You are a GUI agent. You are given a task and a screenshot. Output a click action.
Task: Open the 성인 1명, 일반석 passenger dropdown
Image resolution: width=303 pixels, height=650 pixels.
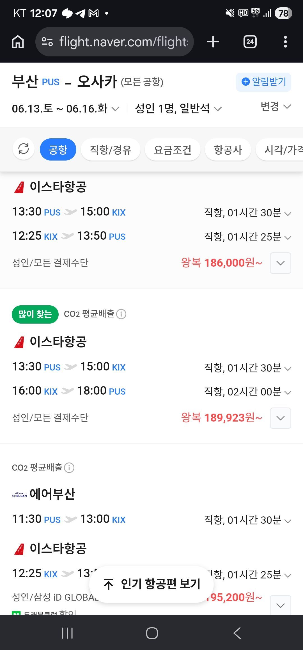178,109
